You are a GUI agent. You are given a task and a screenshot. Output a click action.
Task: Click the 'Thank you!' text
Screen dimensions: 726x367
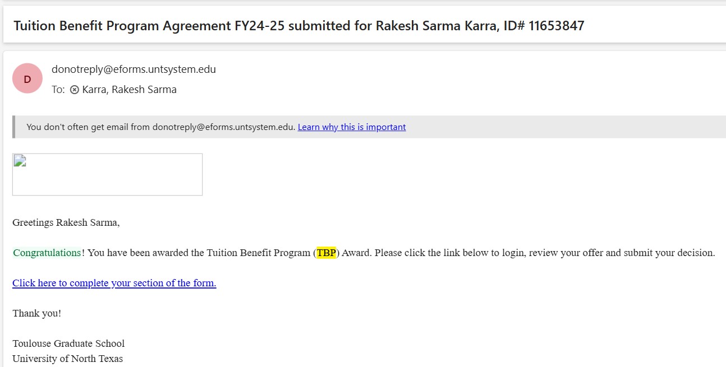click(37, 313)
